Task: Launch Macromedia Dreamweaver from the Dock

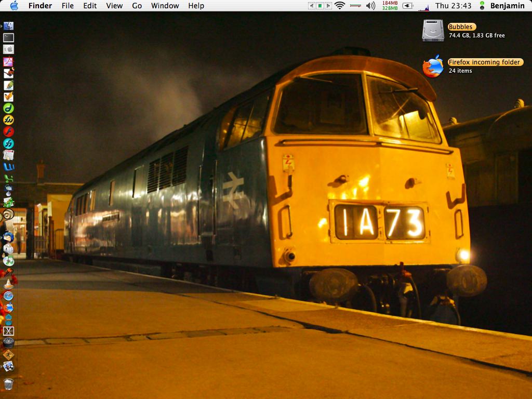Action: coord(8,108)
